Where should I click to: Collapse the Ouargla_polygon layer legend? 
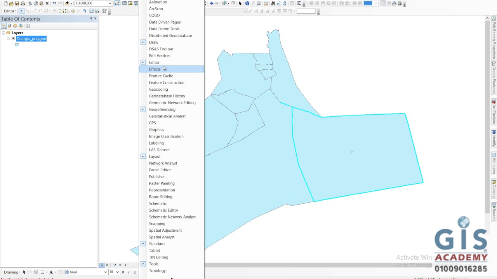(8, 39)
